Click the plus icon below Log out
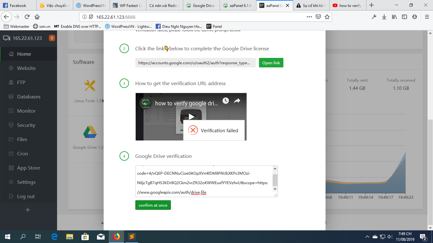Image resolution: width=433 pixels, height=243 pixels. tap(28, 210)
